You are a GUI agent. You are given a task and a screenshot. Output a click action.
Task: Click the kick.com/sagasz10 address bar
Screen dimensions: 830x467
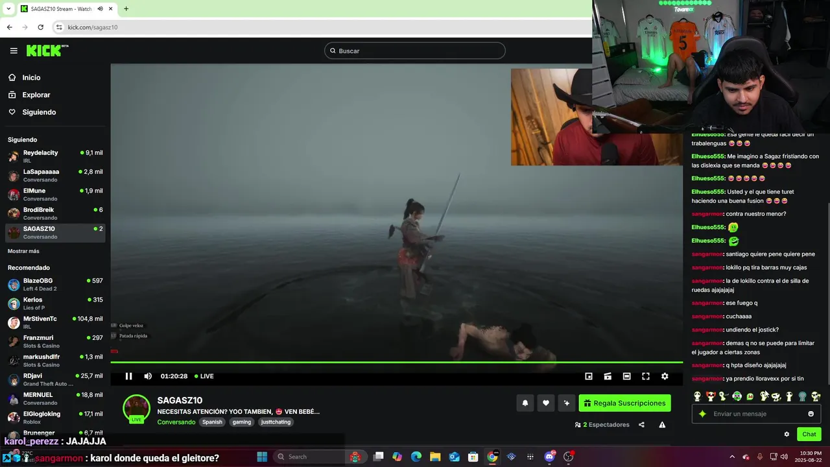click(x=93, y=27)
